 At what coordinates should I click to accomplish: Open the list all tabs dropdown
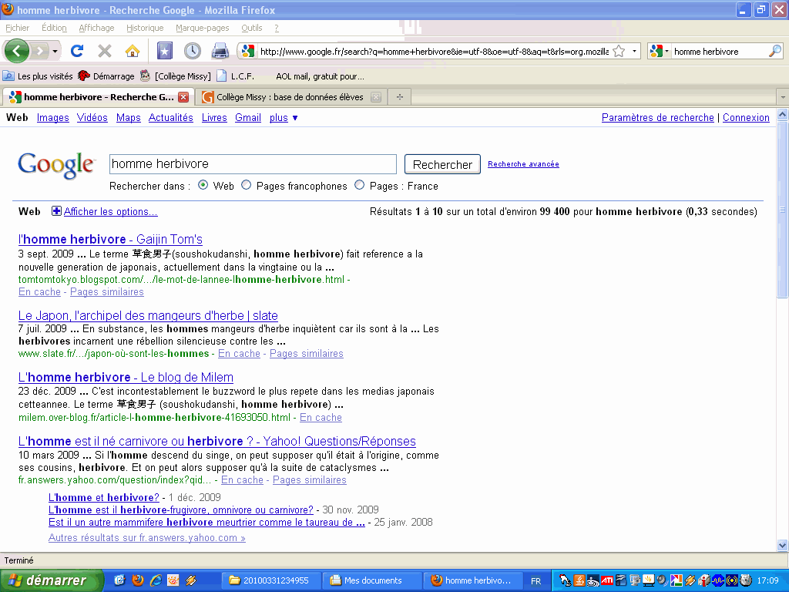click(x=783, y=96)
